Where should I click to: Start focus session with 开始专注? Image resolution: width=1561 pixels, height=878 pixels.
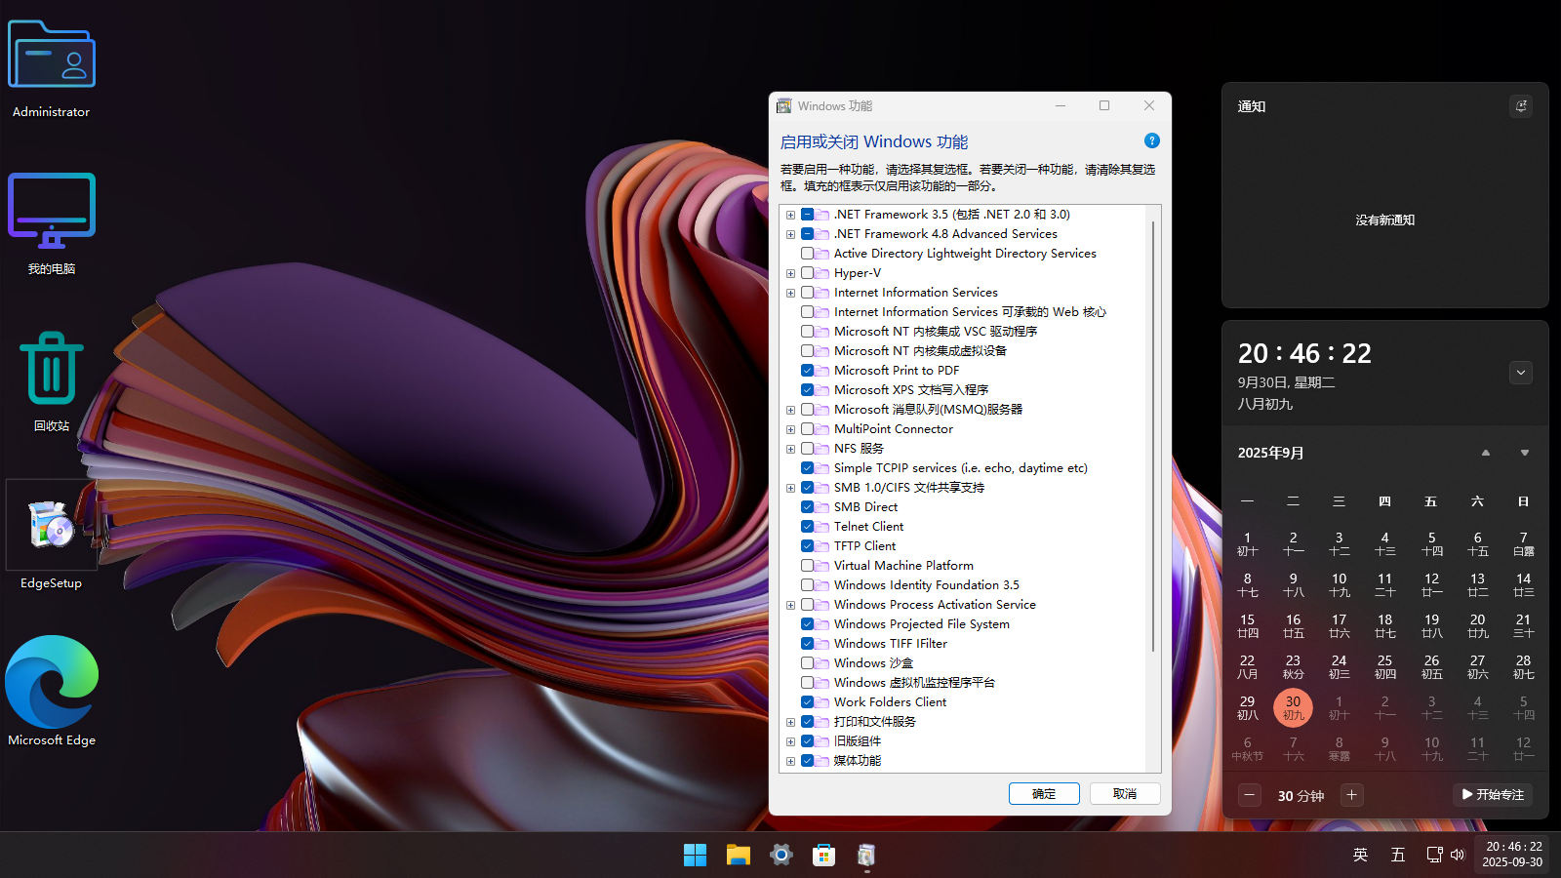click(x=1493, y=795)
